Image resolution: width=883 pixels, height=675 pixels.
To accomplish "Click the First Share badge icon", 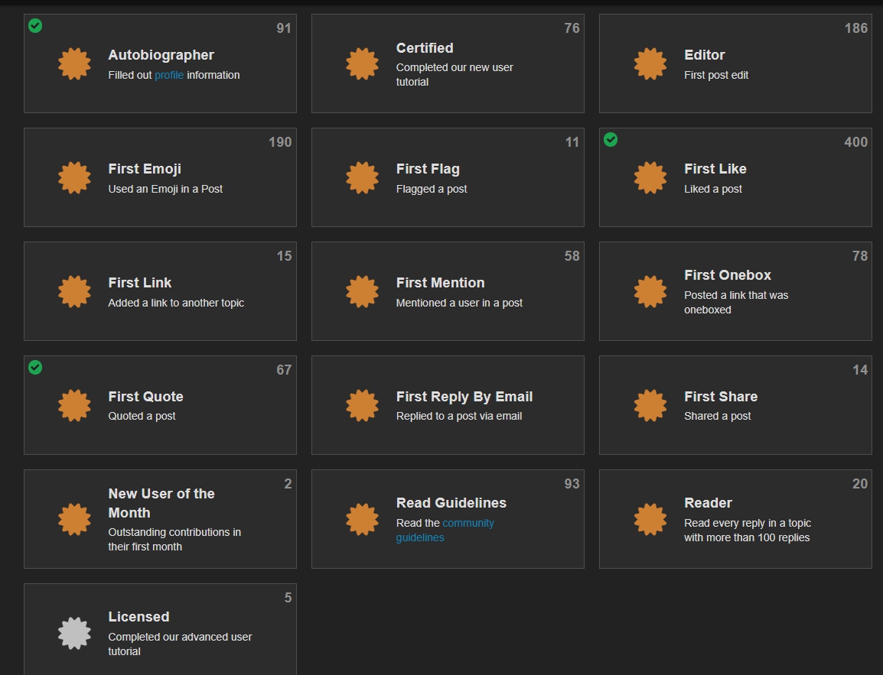I will point(650,406).
